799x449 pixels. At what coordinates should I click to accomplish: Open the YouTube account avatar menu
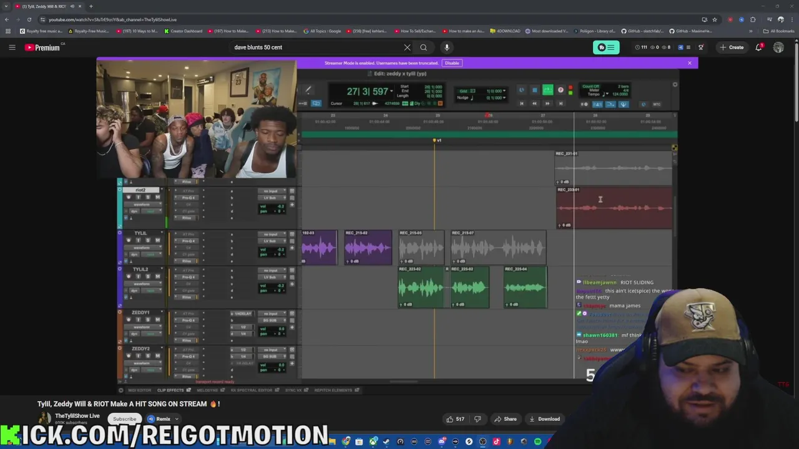pos(778,47)
